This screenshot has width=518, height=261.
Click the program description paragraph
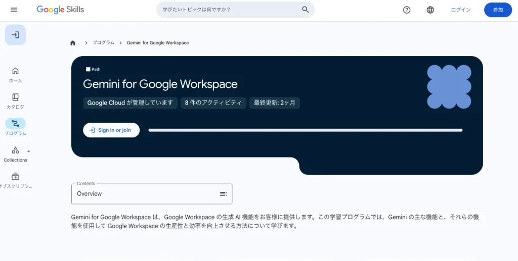[275, 222]
